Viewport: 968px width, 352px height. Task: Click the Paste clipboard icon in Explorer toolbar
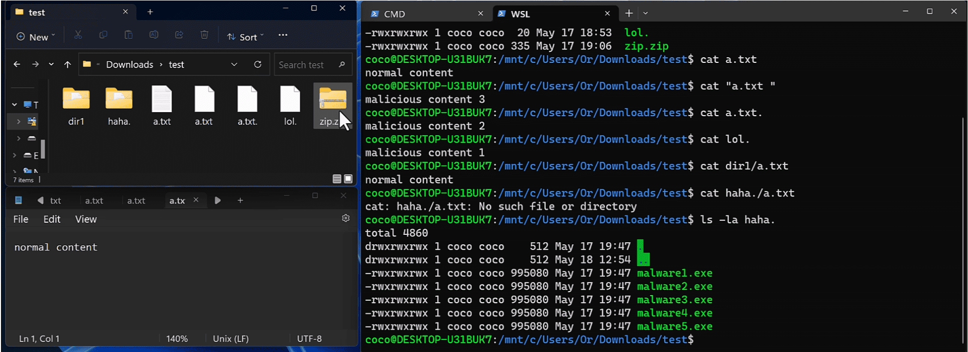(128, 35)
